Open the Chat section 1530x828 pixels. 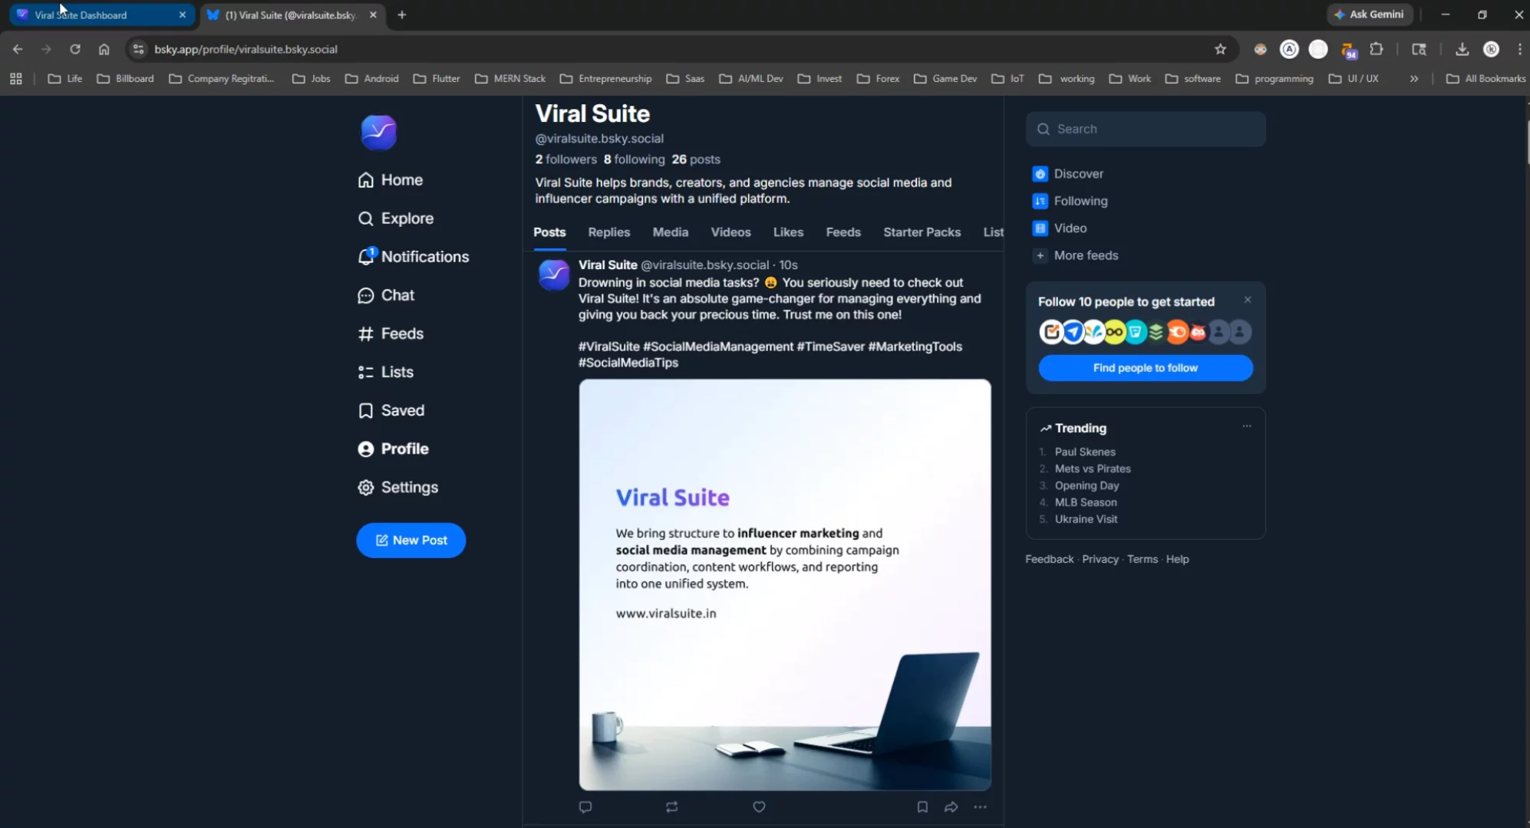click(385, 295)
